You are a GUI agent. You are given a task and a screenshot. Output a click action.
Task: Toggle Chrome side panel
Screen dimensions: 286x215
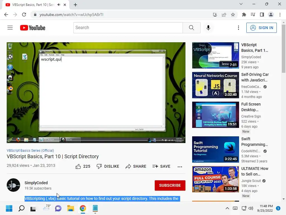[262, 15]
